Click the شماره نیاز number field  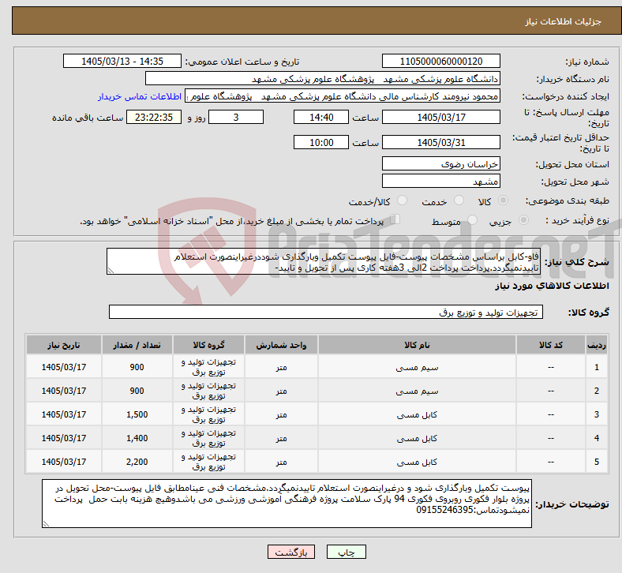pyautogui.click(x=440, y=61)
